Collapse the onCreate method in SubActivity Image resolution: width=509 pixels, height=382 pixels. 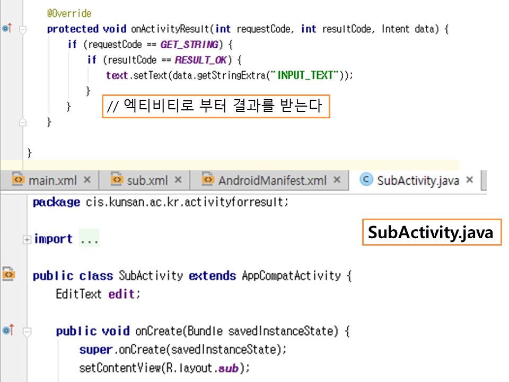pos(27,332)
